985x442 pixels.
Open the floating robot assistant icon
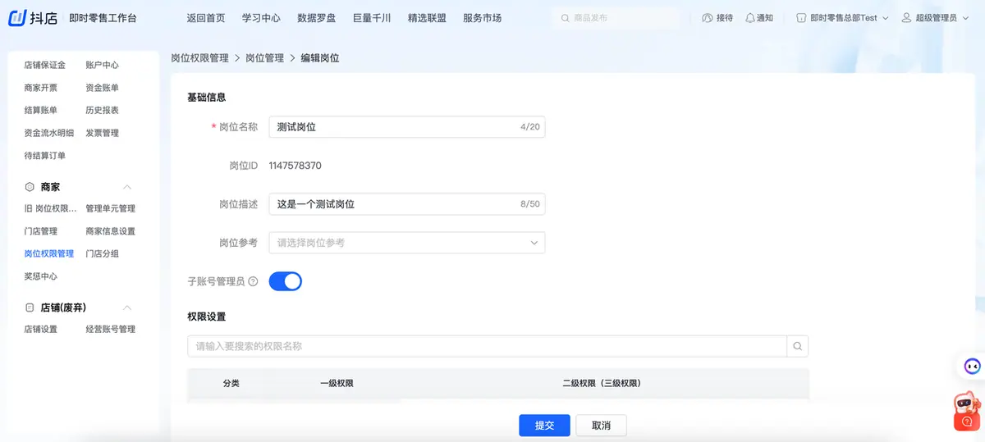point(972,367)
